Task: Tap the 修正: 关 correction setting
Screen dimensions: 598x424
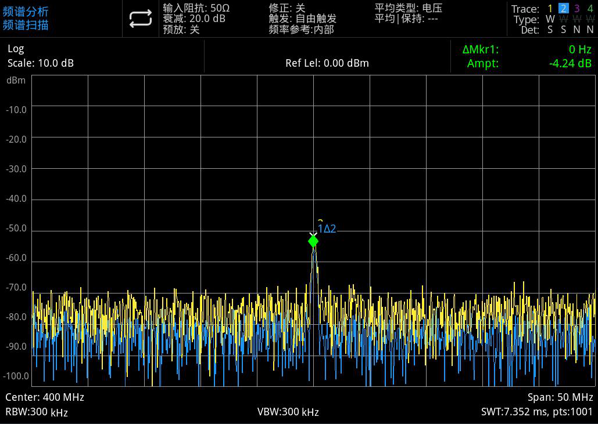Action: [x=287, y=8]
